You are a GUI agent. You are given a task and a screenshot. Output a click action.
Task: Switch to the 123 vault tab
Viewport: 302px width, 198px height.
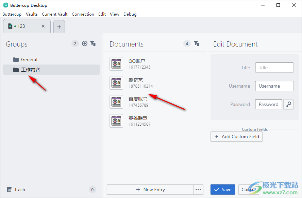tap(27, 26)
